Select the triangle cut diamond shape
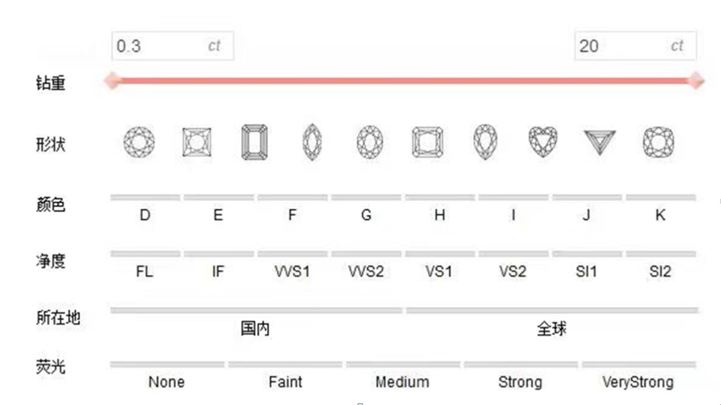721x405 pixels. point(599,142)
